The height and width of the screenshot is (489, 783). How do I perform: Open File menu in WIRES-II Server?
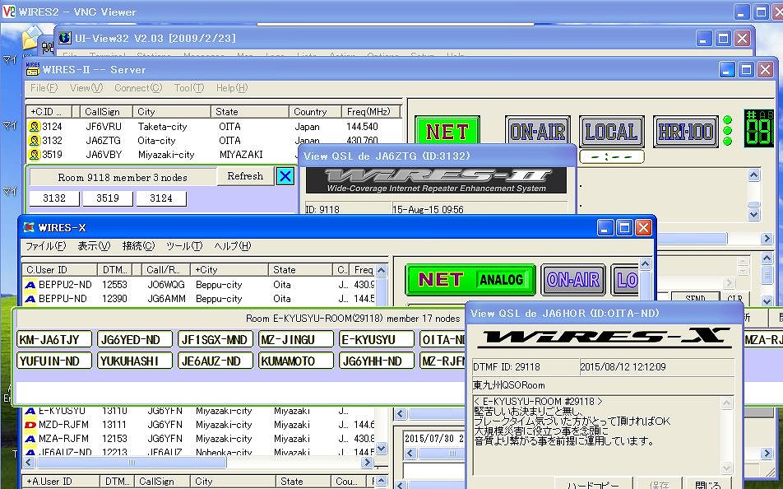pos(44,88)
